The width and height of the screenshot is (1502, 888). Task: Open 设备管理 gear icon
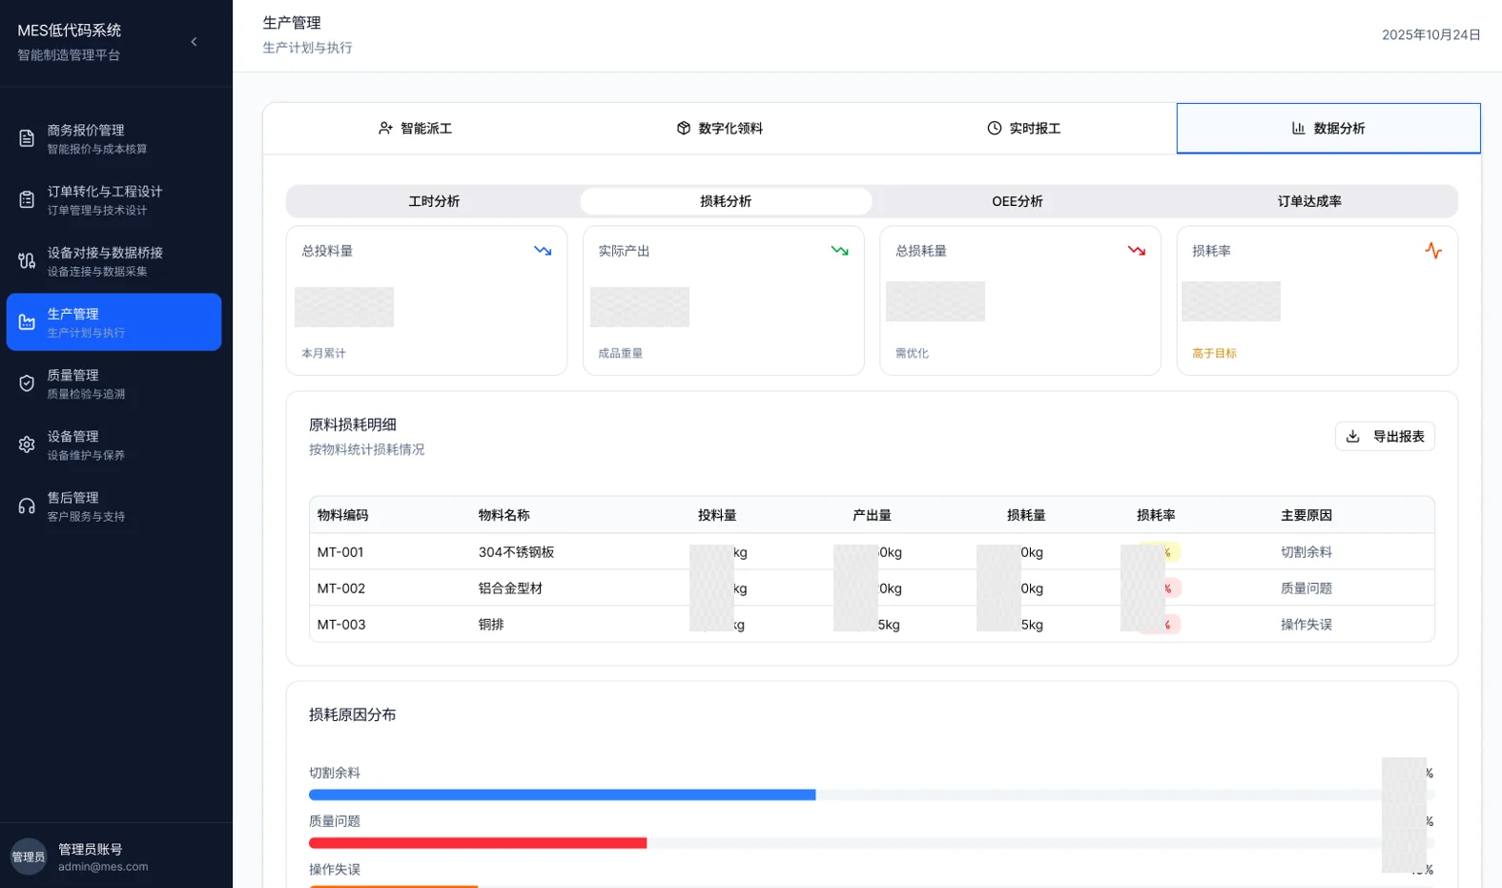click(27, 444)
